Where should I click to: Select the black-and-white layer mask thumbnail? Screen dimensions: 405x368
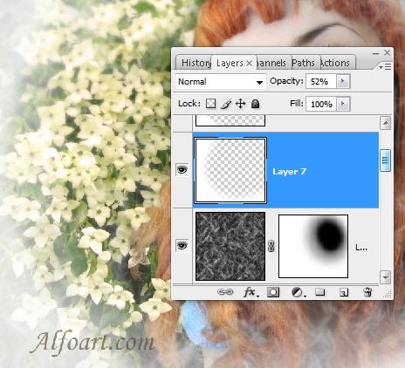pyautogui.click(x=313, y=246)
